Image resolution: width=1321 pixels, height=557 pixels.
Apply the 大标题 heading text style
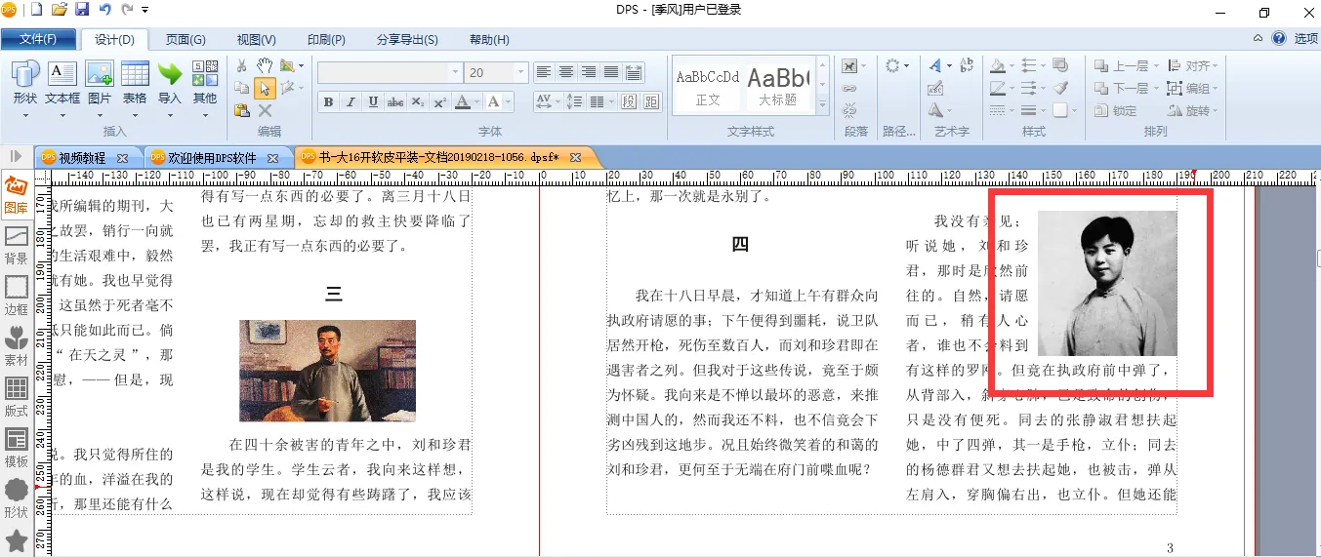click(778, 87)
